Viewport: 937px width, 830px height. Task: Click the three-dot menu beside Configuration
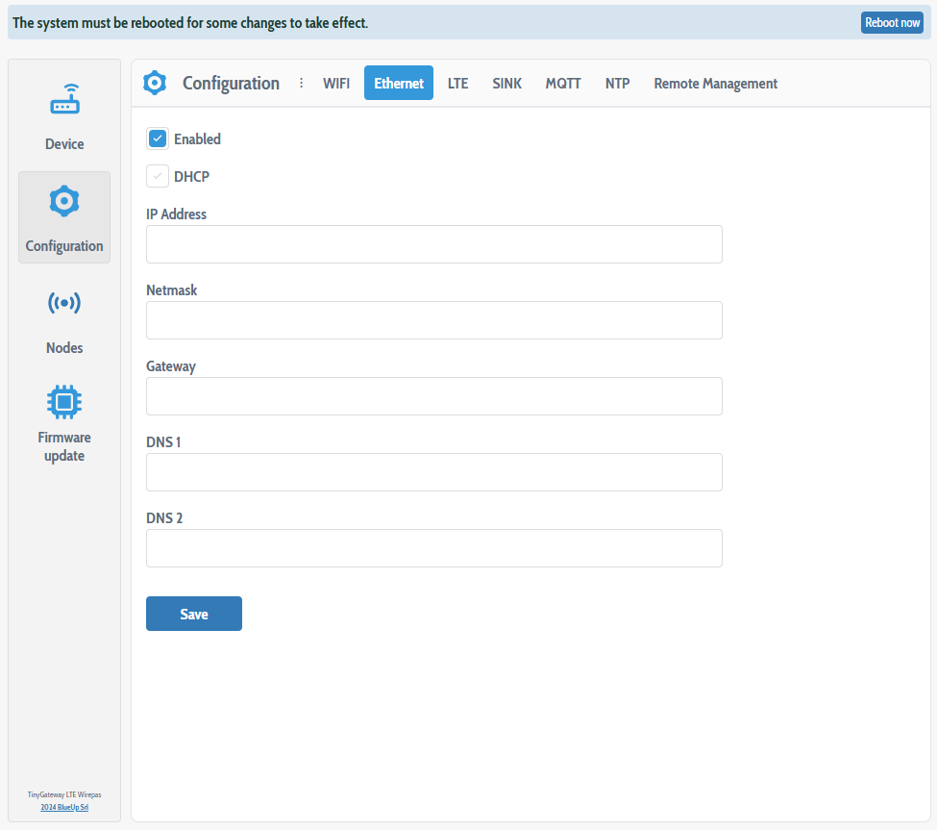[301, 84]
